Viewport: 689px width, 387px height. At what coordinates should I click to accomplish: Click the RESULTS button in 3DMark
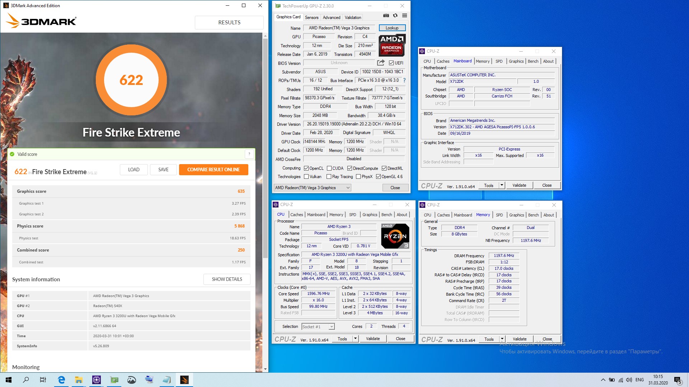pyautogui.click(x=229, y=22)
